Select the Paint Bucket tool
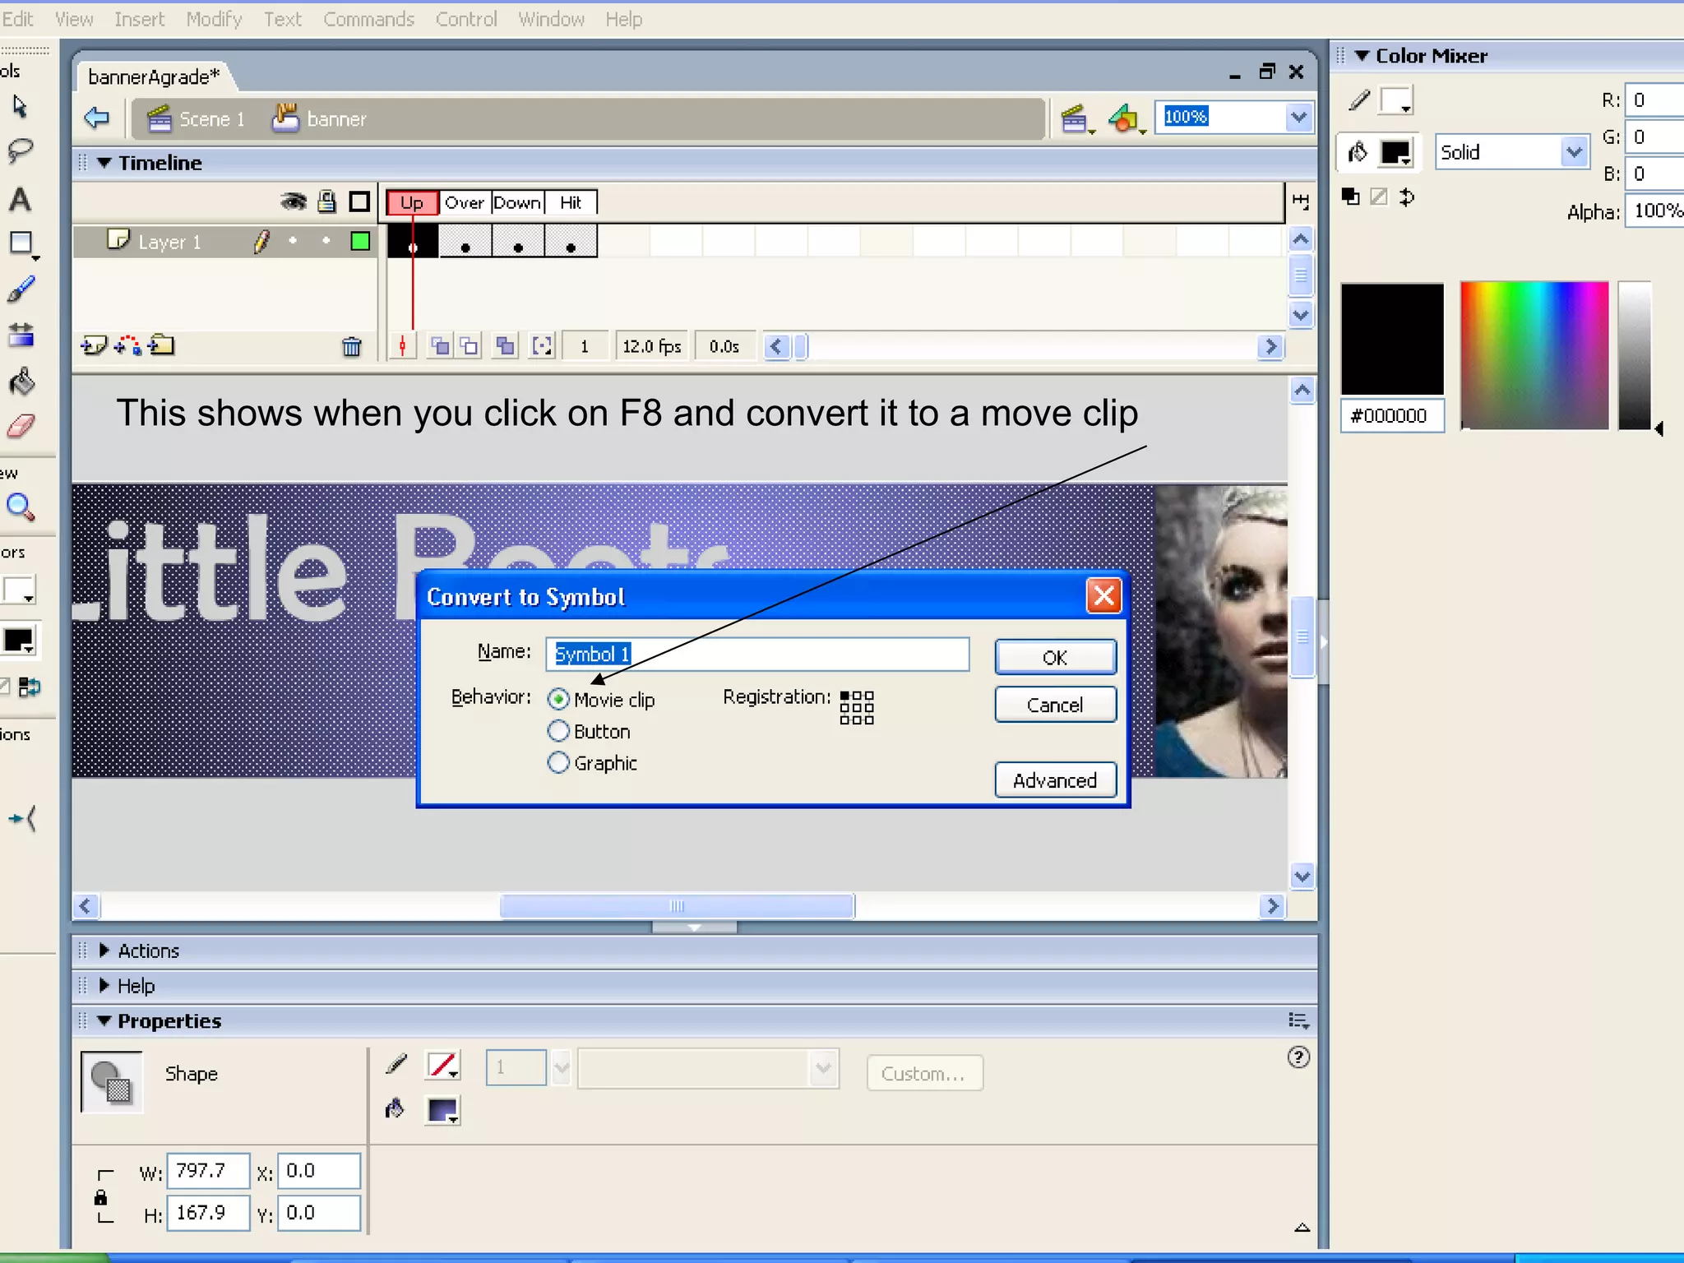Screen dimensions: 1684x1263 (x=21, y=382)
